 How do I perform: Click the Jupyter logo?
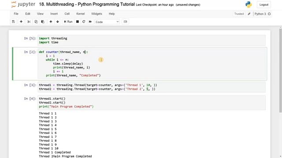pos(23,4)
